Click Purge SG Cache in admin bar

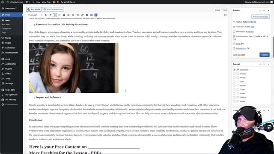[68, 2]
